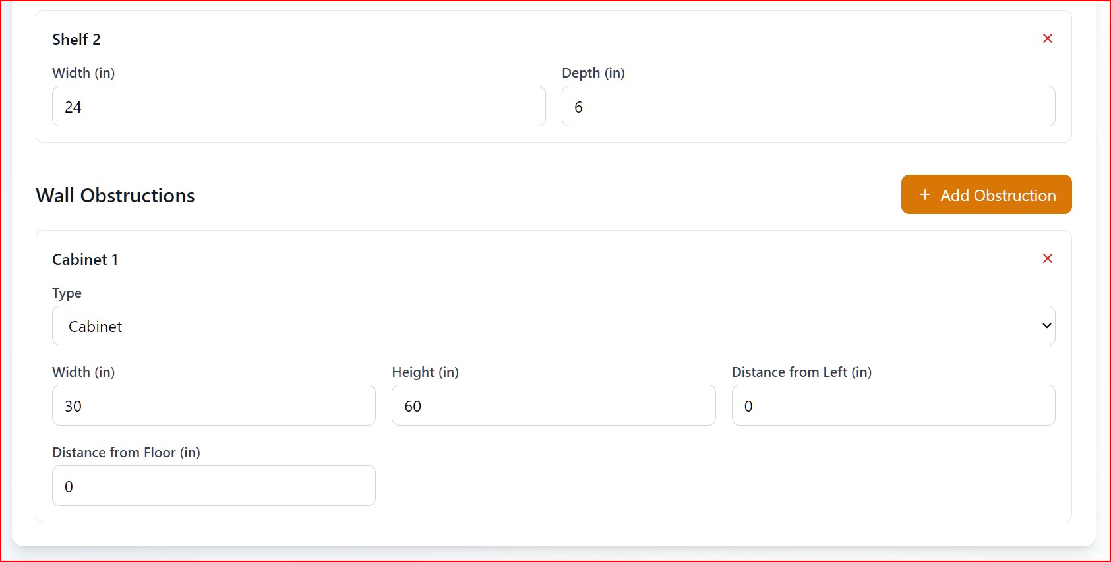Click the plus icon in Add Obstruction
The width and height of the screenshot is (1111, 562).
(x=924, y=194)
